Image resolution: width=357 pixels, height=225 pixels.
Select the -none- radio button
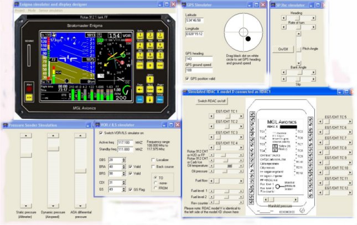click(x=156, y=183)
